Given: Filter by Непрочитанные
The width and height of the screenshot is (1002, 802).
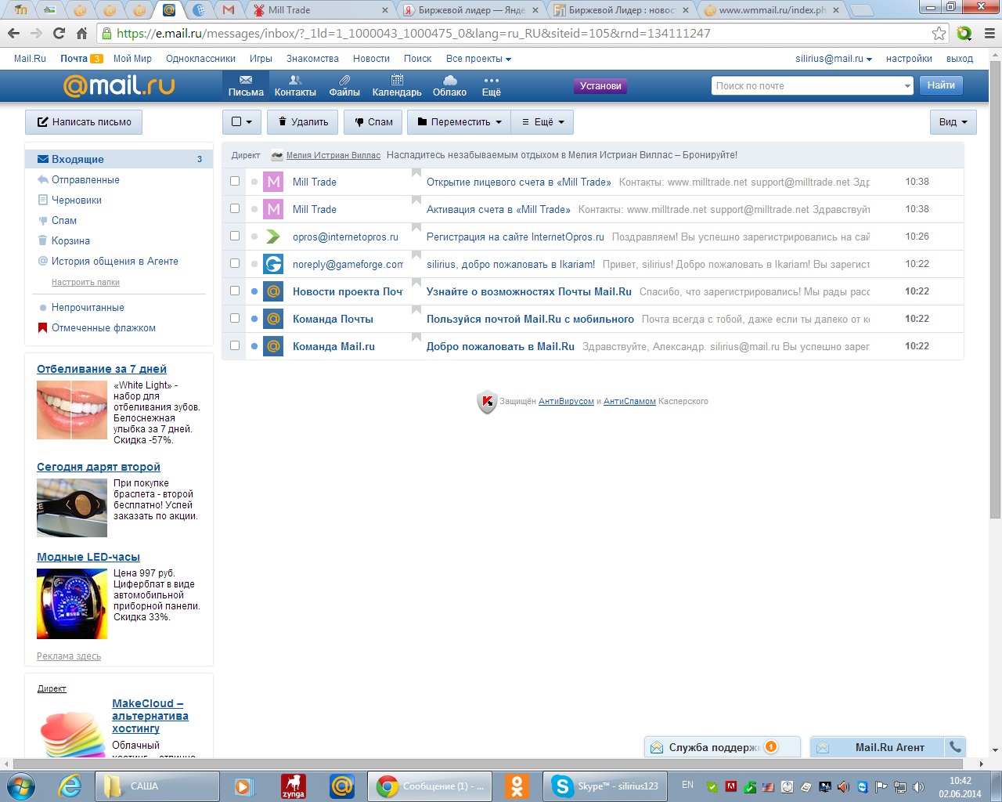Looking at the screenshot, I should [88, 307].
